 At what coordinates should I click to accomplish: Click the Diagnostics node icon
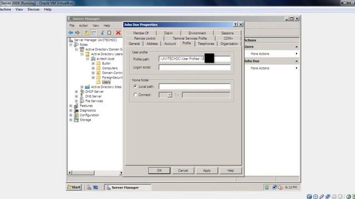(77, 111)
